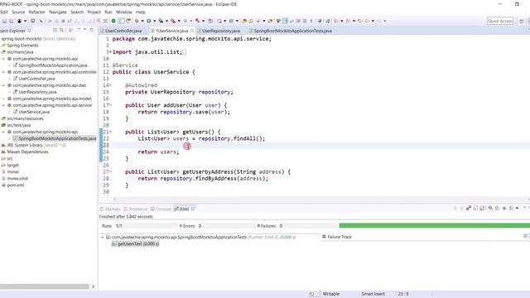Image resolution: width=530 pixels, height=298 pixels.
Task: Switch to UserController.java editor tab
Action: [123, 31]
